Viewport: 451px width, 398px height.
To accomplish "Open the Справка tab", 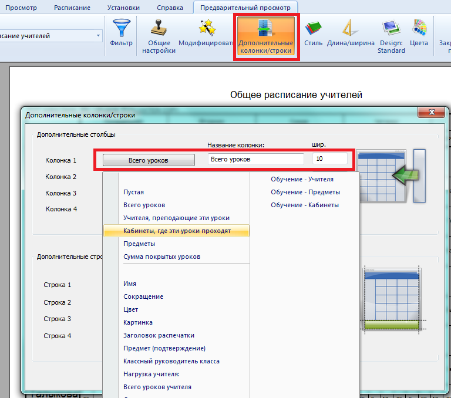I will [x=170, y=8].
